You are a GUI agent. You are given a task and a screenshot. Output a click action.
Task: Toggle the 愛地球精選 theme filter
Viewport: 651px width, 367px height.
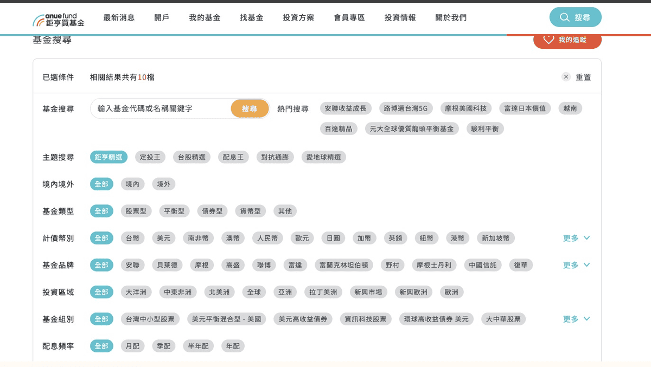[324, 157]
